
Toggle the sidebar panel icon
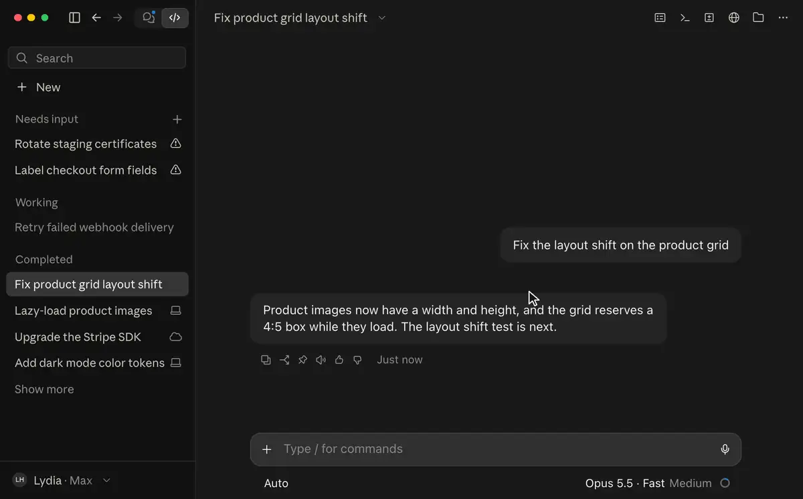[75, 18]
